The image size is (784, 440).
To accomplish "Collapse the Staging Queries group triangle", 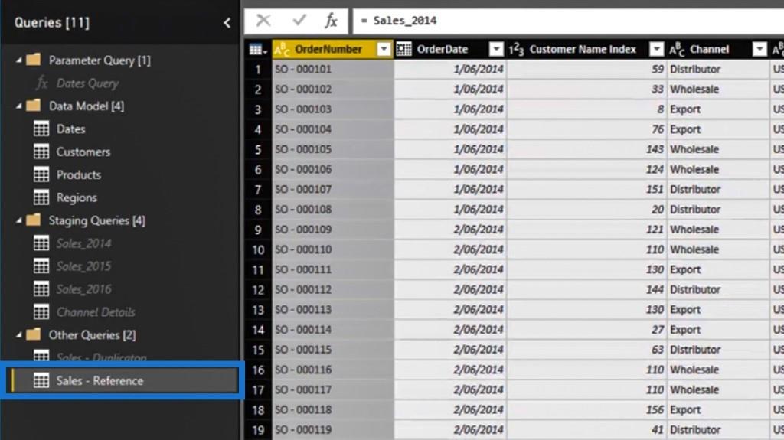I will (19, 221).
